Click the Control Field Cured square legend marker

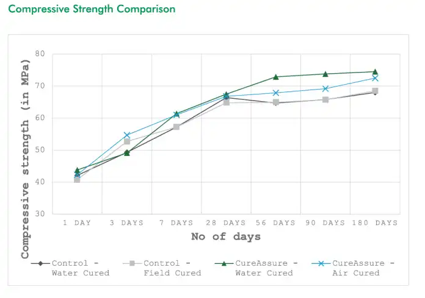(133, 264)
